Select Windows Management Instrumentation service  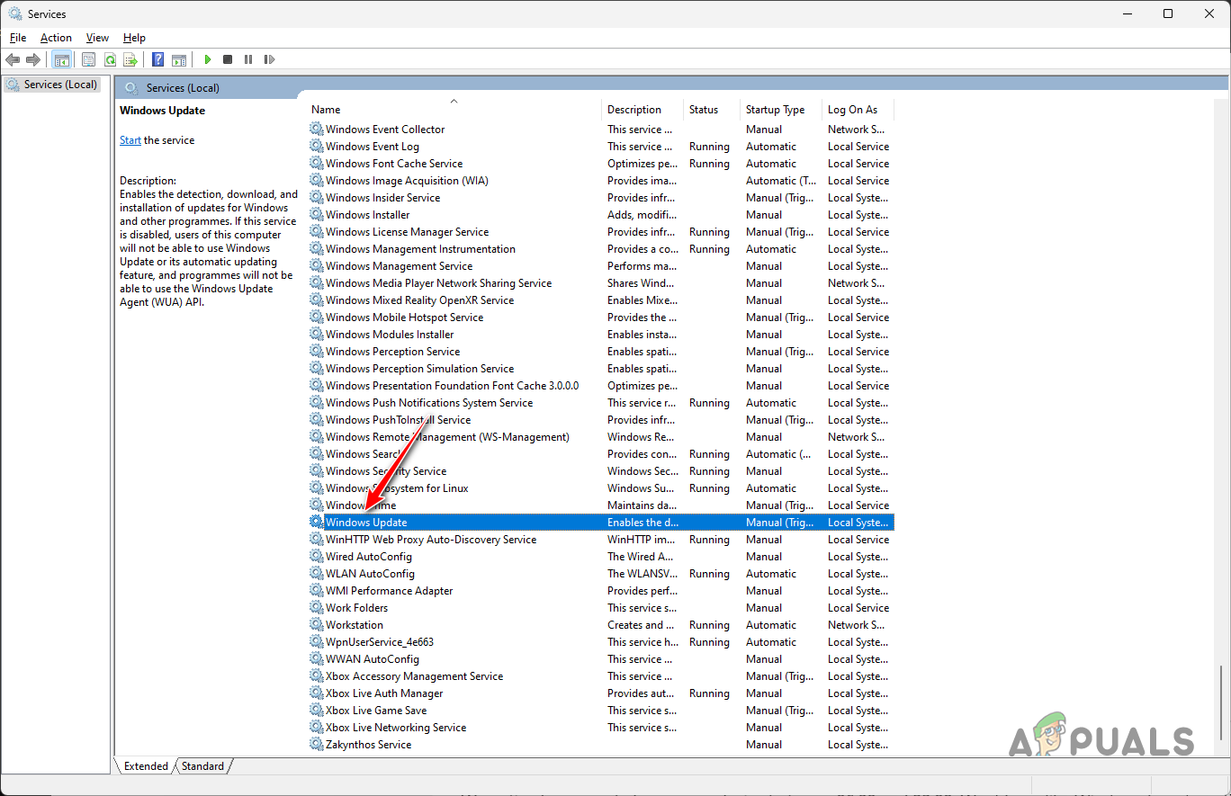[x=600, y=249]
